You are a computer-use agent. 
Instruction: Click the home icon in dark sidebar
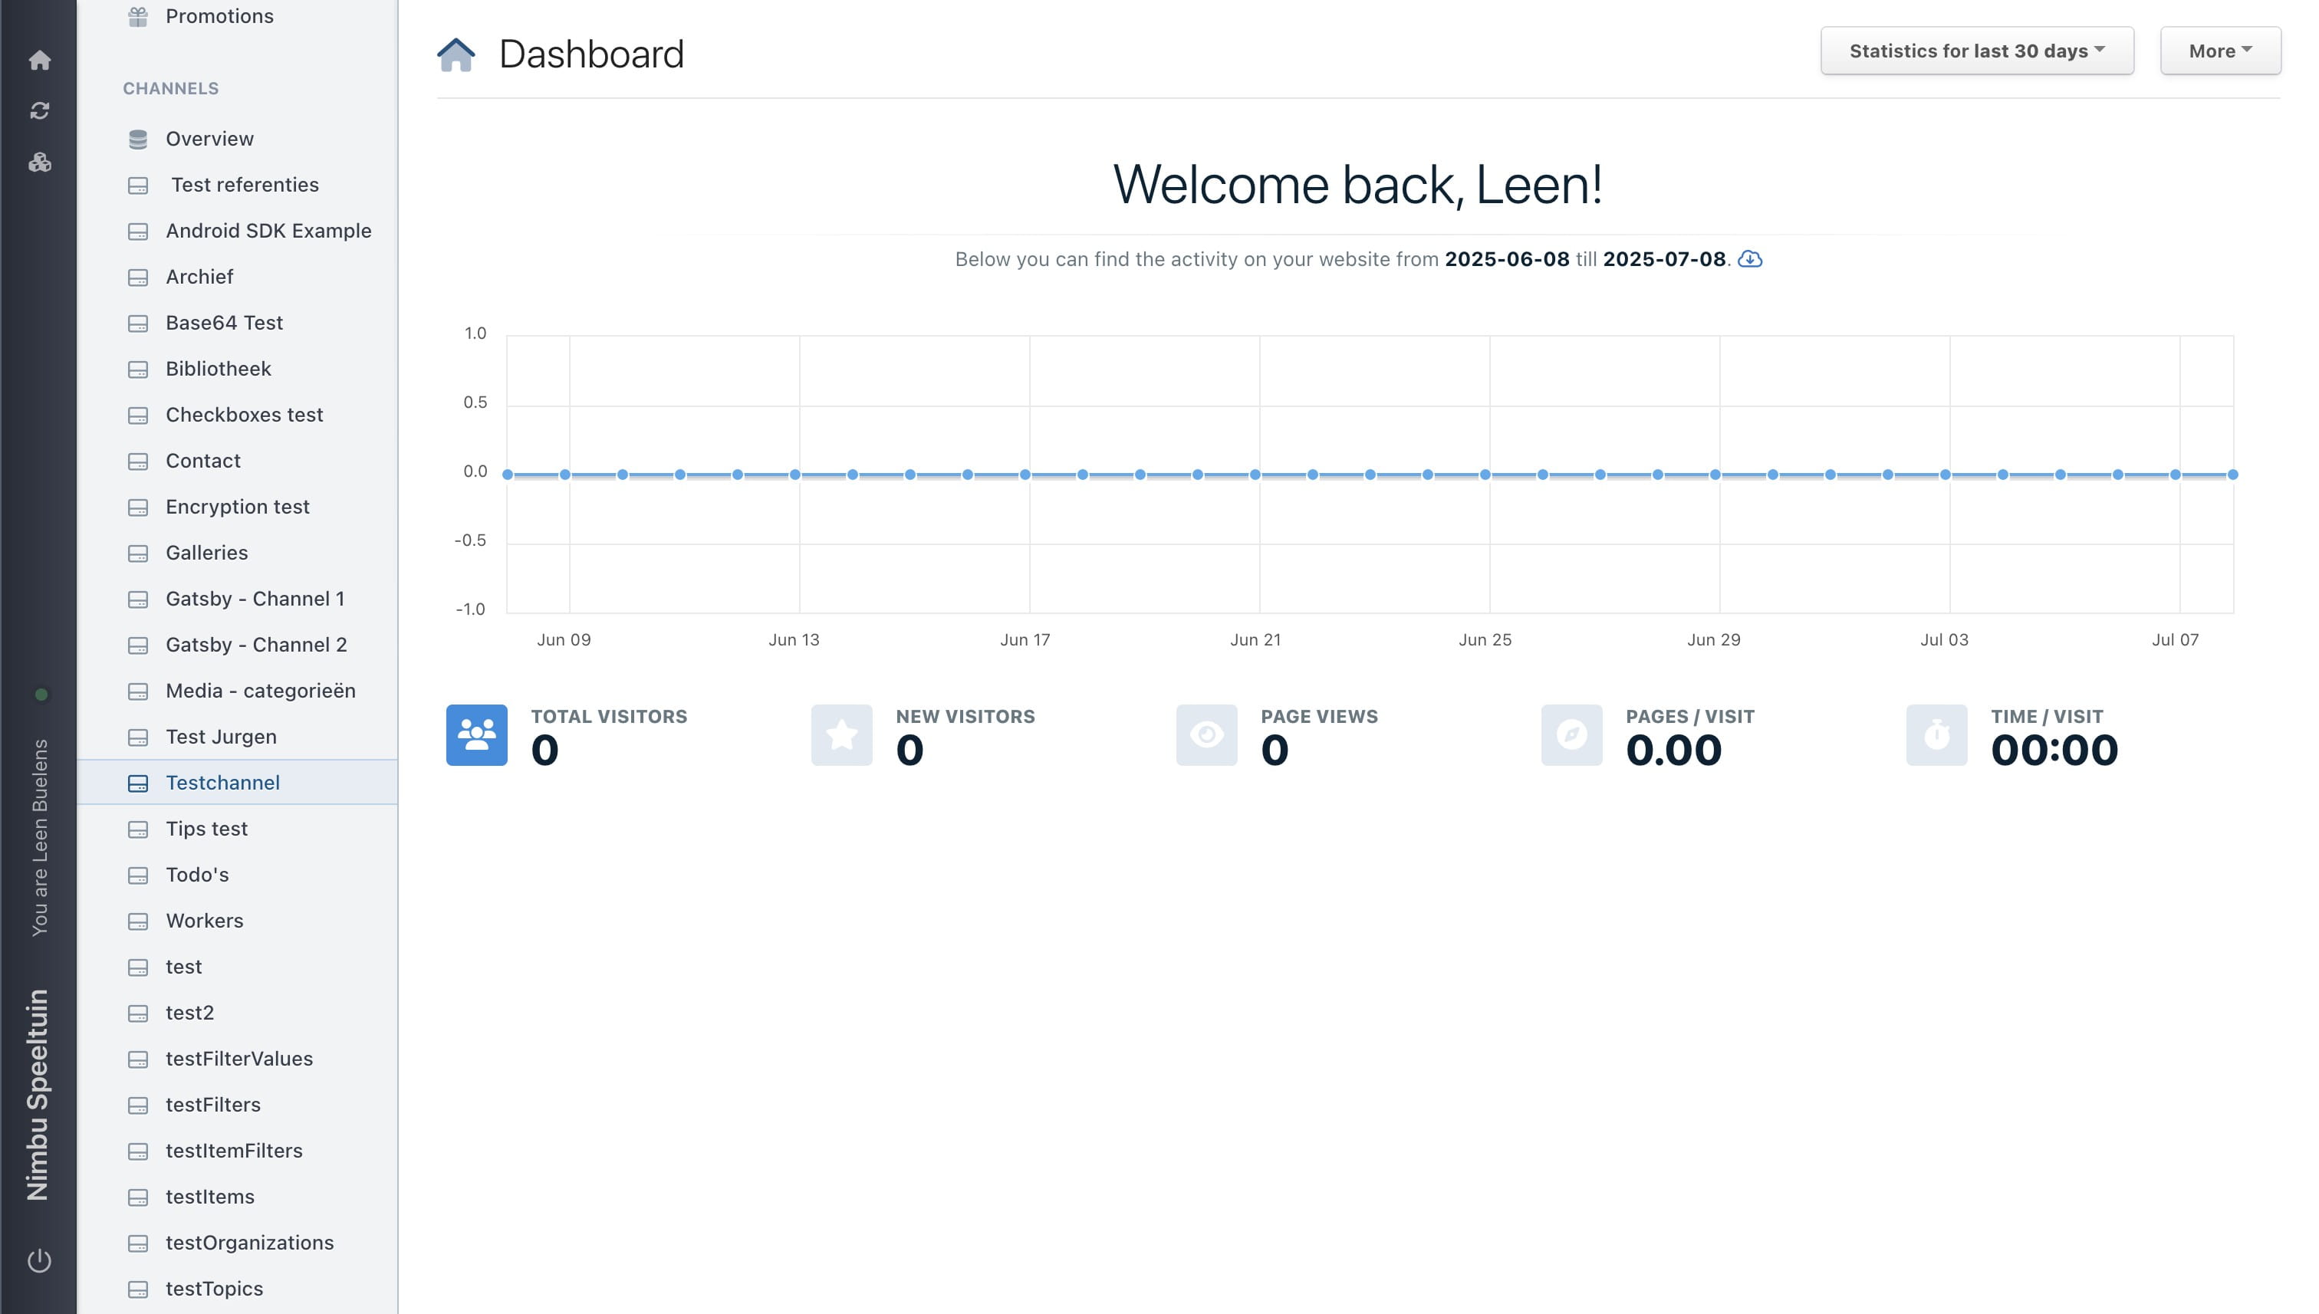[x=39, y=61]
